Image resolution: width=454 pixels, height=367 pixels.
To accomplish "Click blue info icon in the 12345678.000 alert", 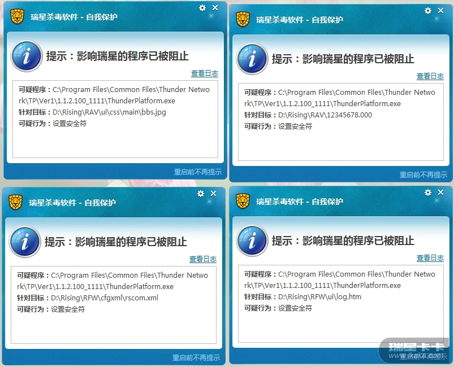I will (x=252, y=59).
